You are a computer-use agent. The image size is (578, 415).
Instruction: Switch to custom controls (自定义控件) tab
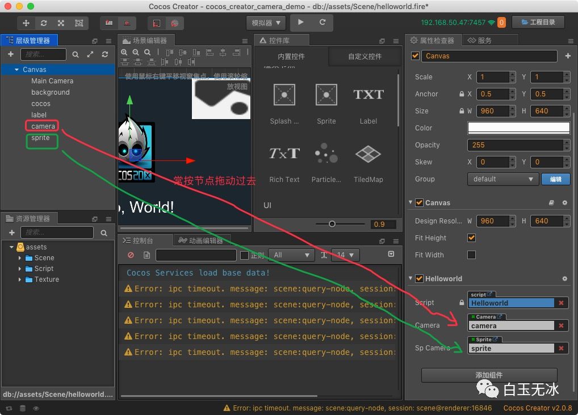coord(365,56)
